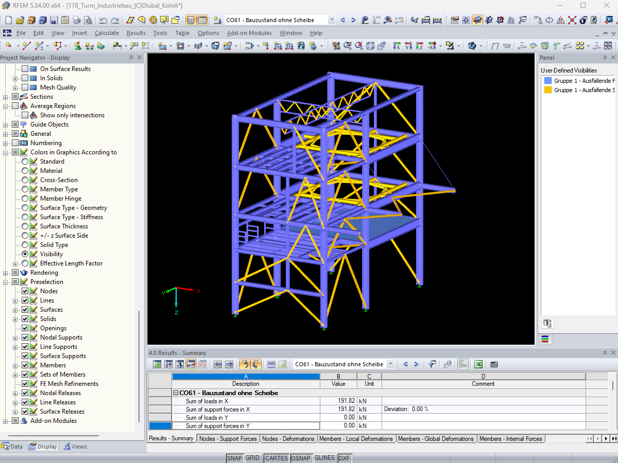The image size is (618, 463).
Task: Select the yellow Gruppe 1 color swatch
Action: 548,90
